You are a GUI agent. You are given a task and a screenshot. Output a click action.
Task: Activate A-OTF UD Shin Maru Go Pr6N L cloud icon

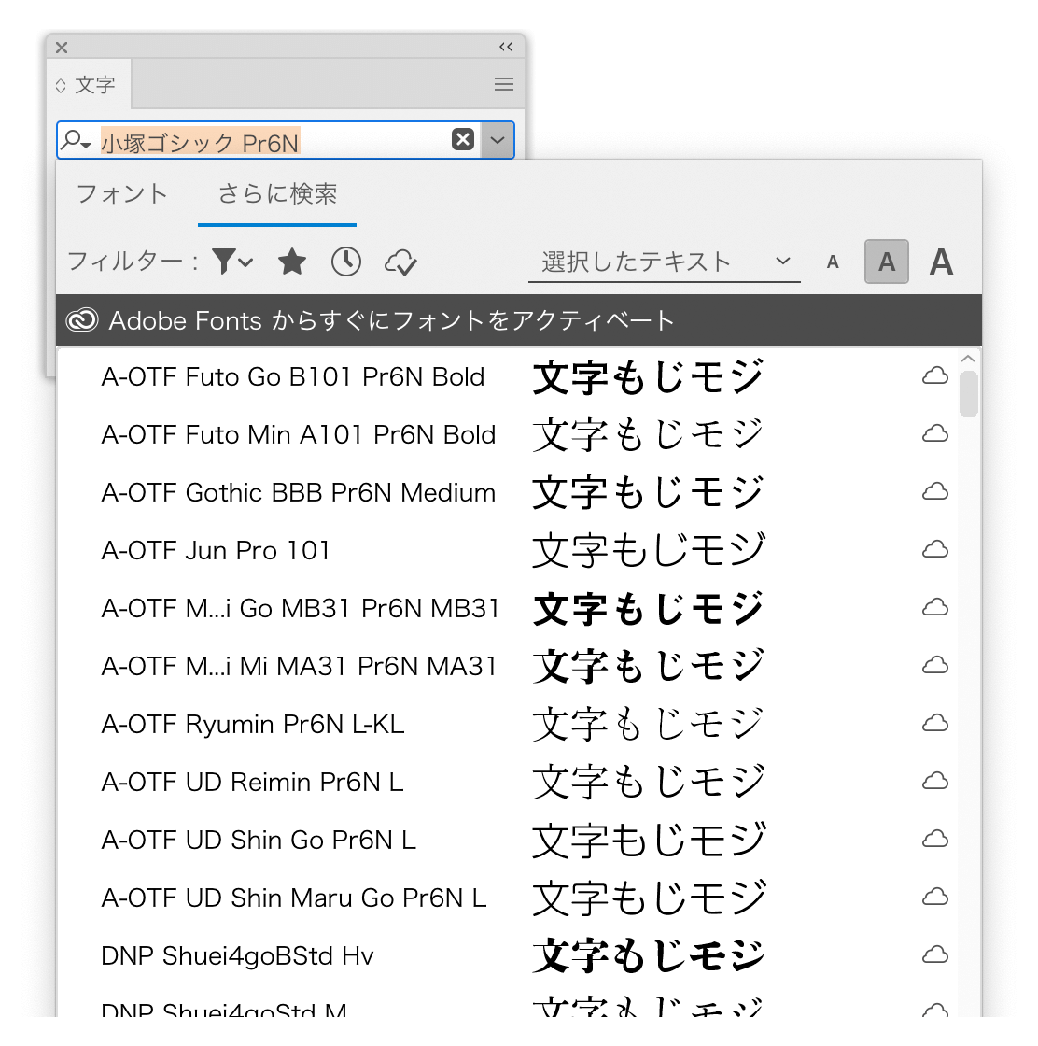[934, 898]
